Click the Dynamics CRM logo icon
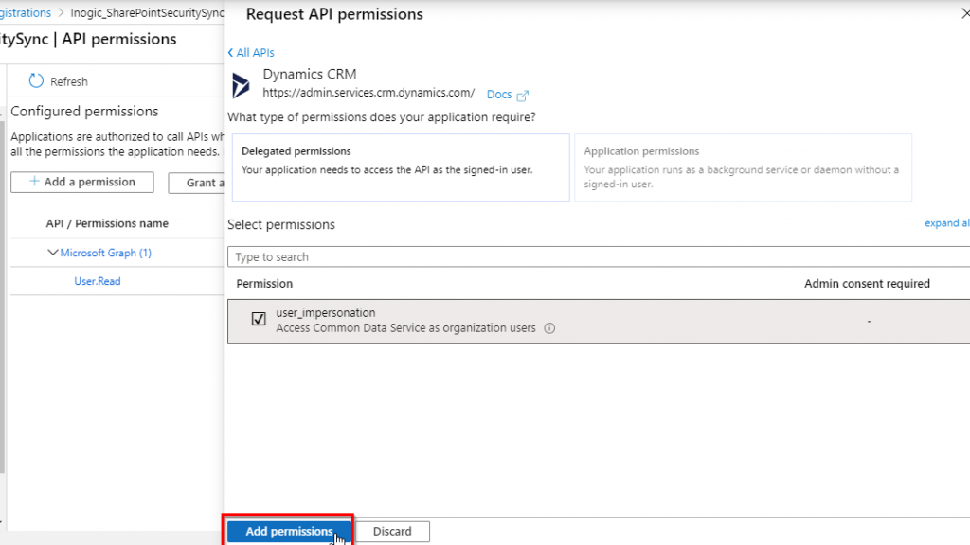This screenshot has height=545, width=970. pos(241,84)
